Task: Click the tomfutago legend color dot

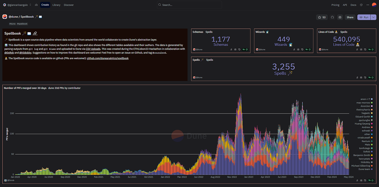Action: pos(372,148)
